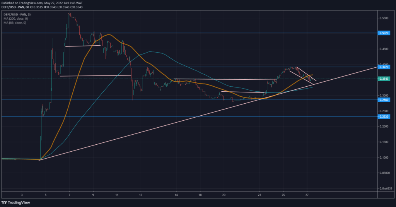Click the 0.2500 price axis tick

click(x=384, y=111)
